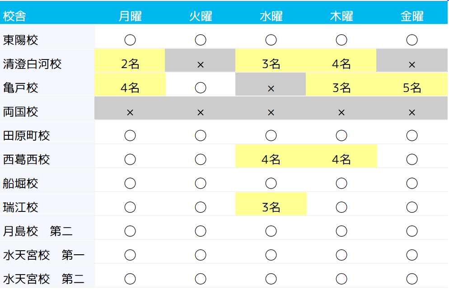Click the 瑞江校 Wednesday 3名 cell

pos(271,207)
